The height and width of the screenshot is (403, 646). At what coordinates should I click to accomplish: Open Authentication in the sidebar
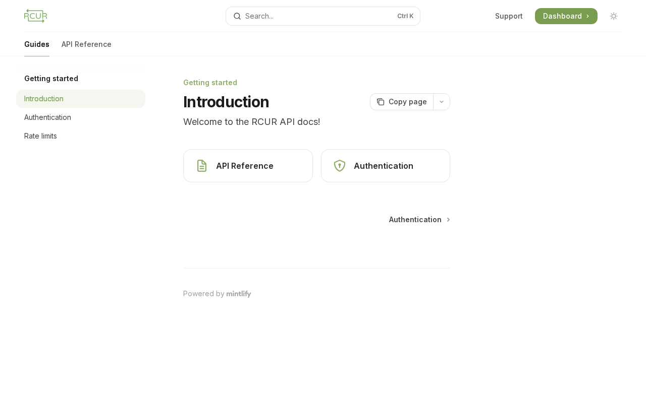click(x=47, y=117)
